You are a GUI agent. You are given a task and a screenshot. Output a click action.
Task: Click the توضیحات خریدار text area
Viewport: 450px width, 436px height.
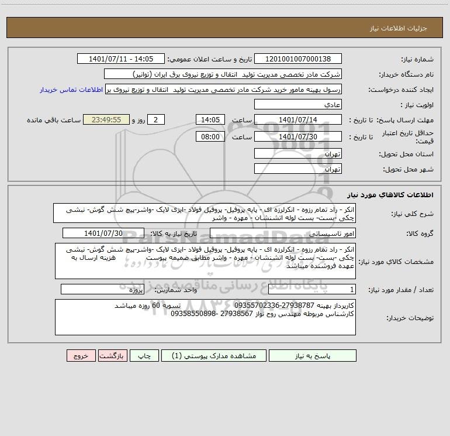[205, 317]
